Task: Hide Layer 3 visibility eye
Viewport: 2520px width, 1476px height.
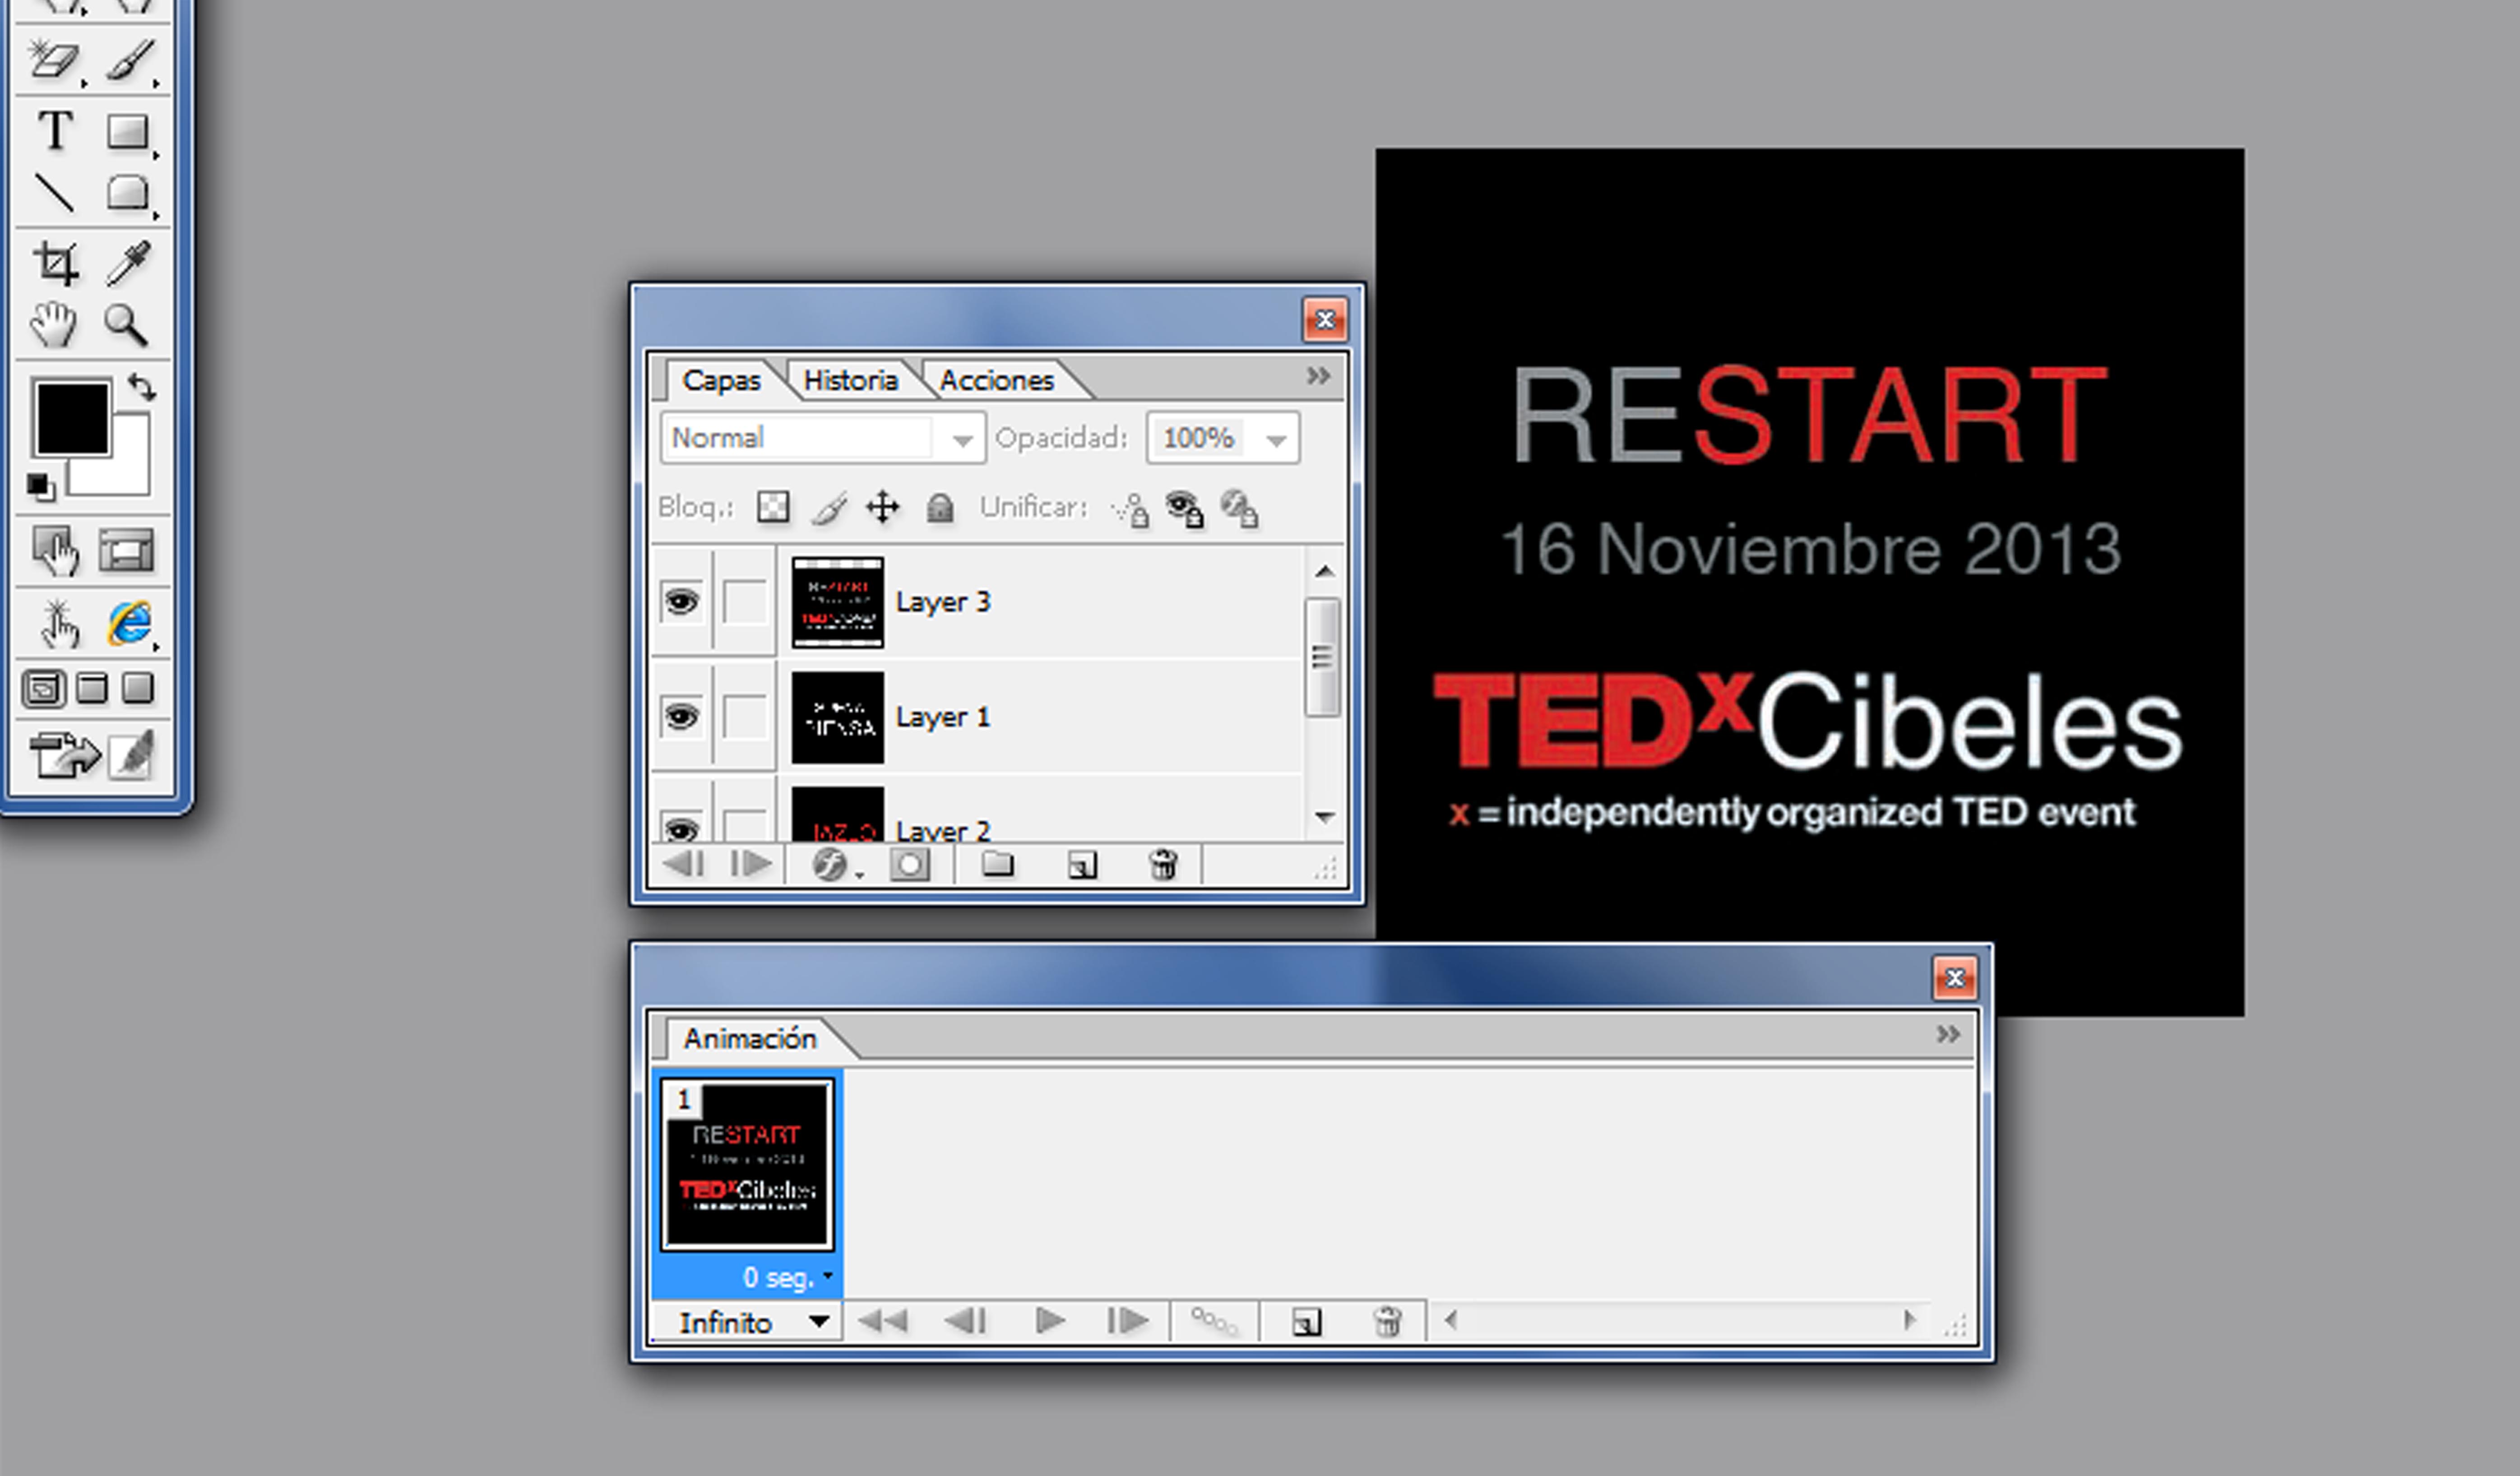Action: pyautogui.click(x=681, y=602)
